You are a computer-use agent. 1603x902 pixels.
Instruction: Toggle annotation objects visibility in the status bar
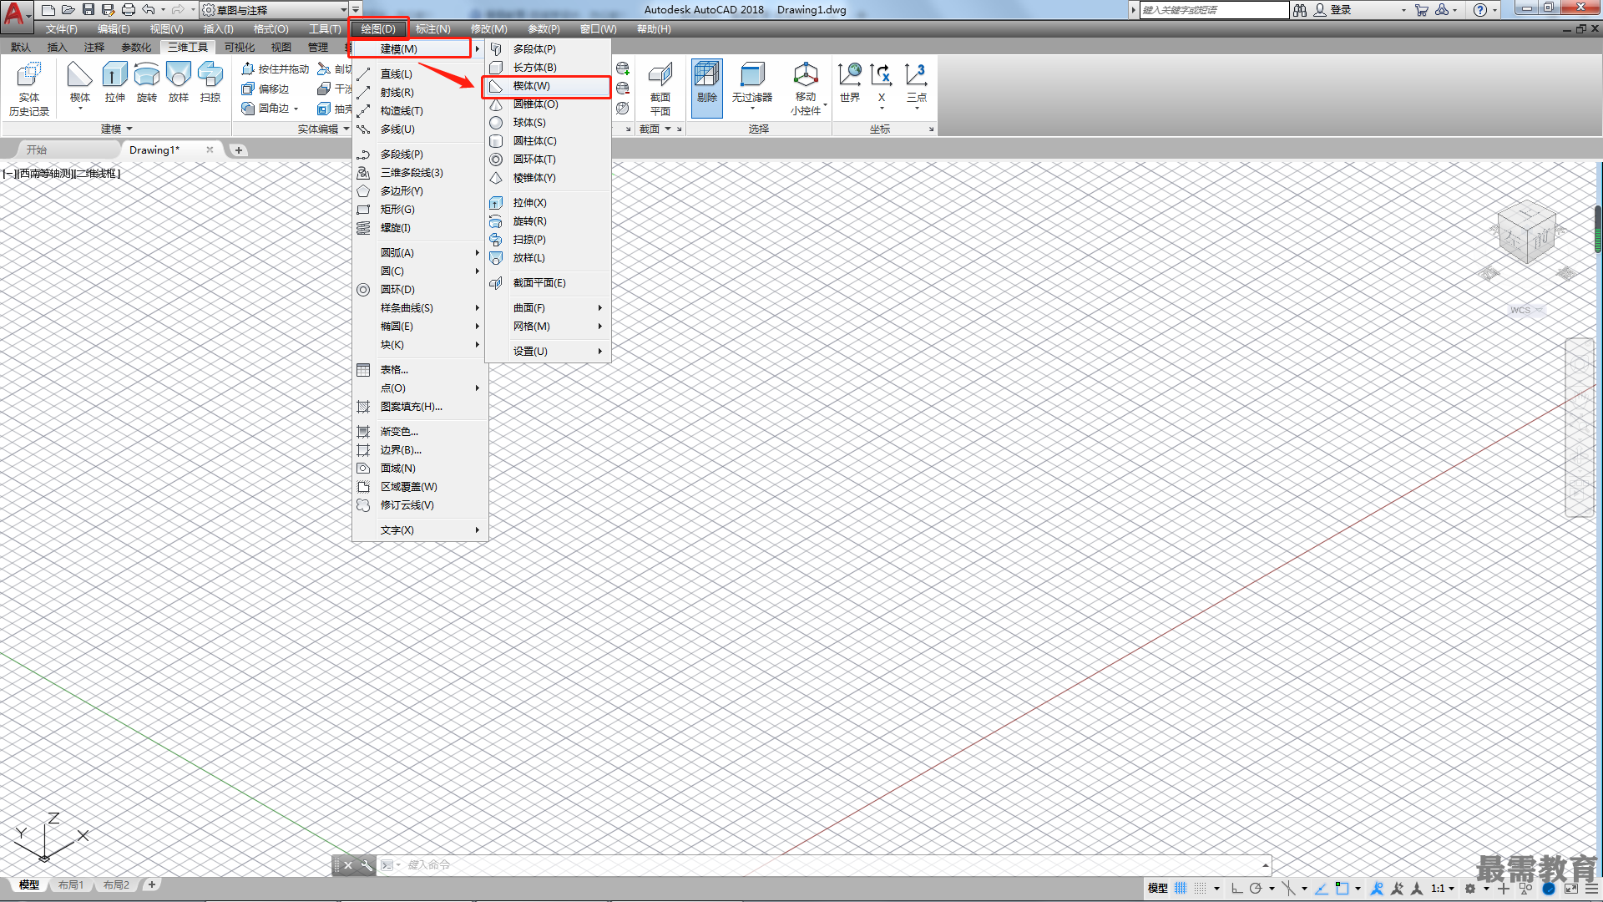click(x=1377, y=889)
